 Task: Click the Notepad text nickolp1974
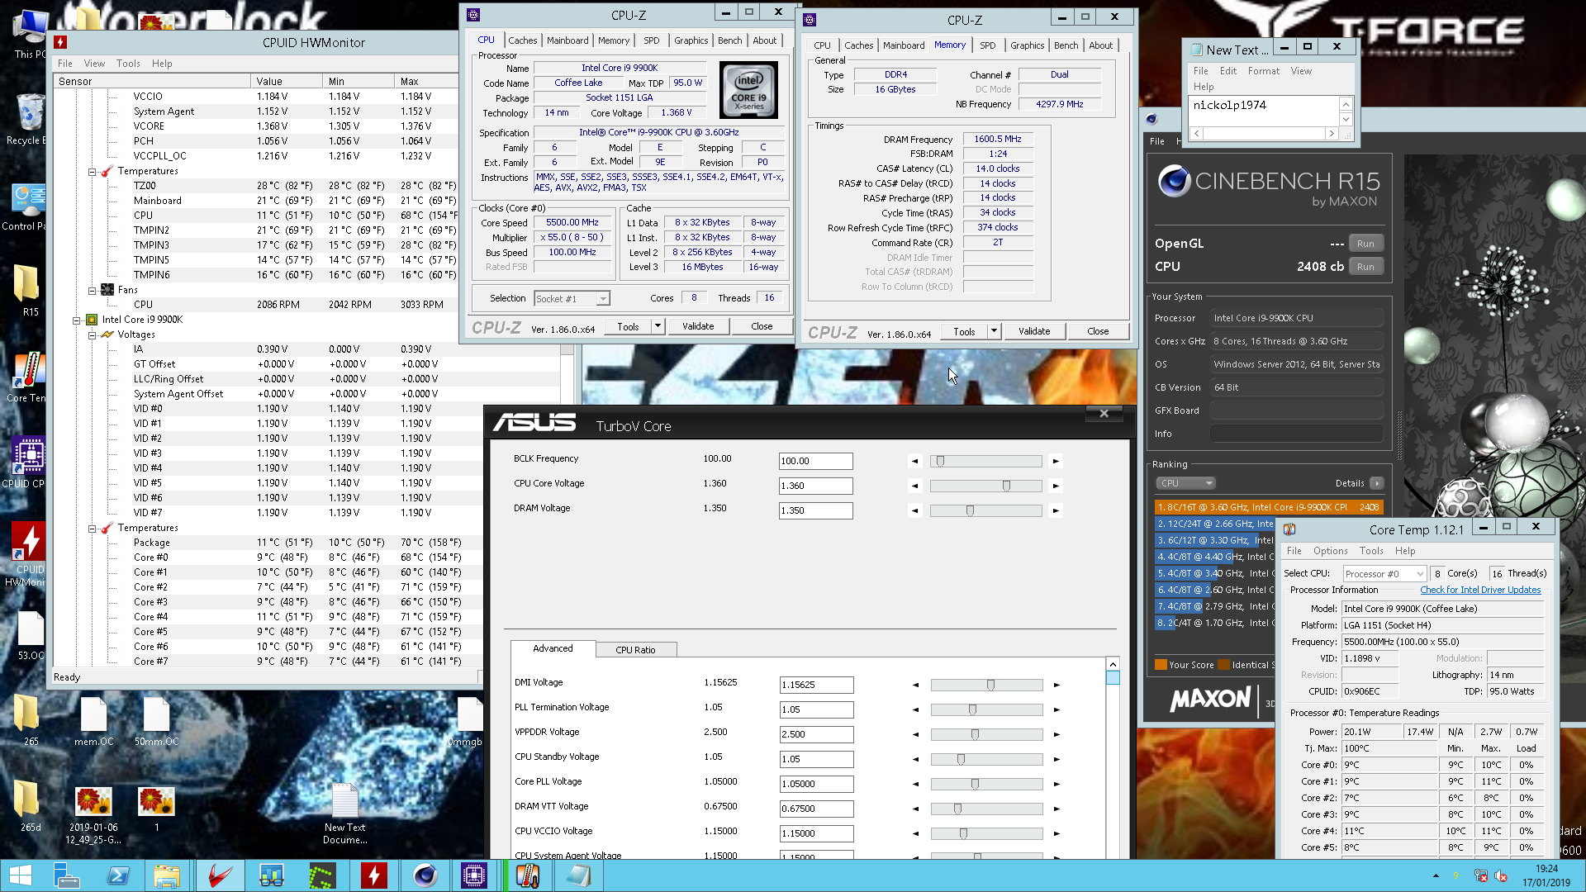coord(1229,105)
